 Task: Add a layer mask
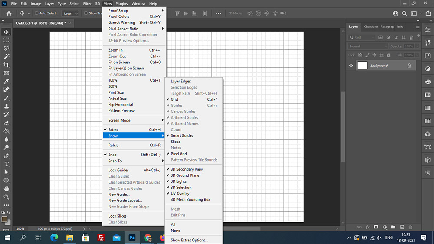coord(376,227)
